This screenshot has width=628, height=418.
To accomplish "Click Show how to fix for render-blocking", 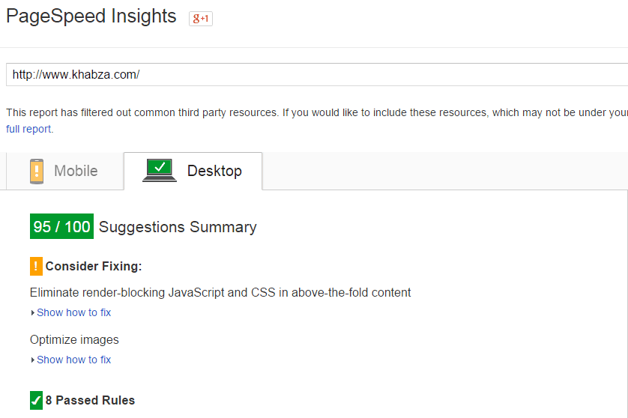I will click(x=73, y=312).
